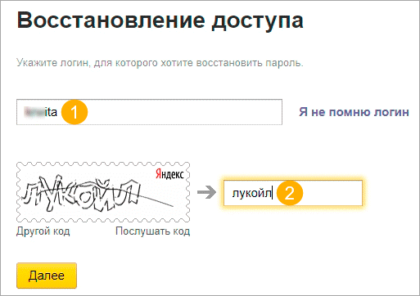Click the orange number 1 badge
This screenshot has height=296, width=420.
point(75,112)
